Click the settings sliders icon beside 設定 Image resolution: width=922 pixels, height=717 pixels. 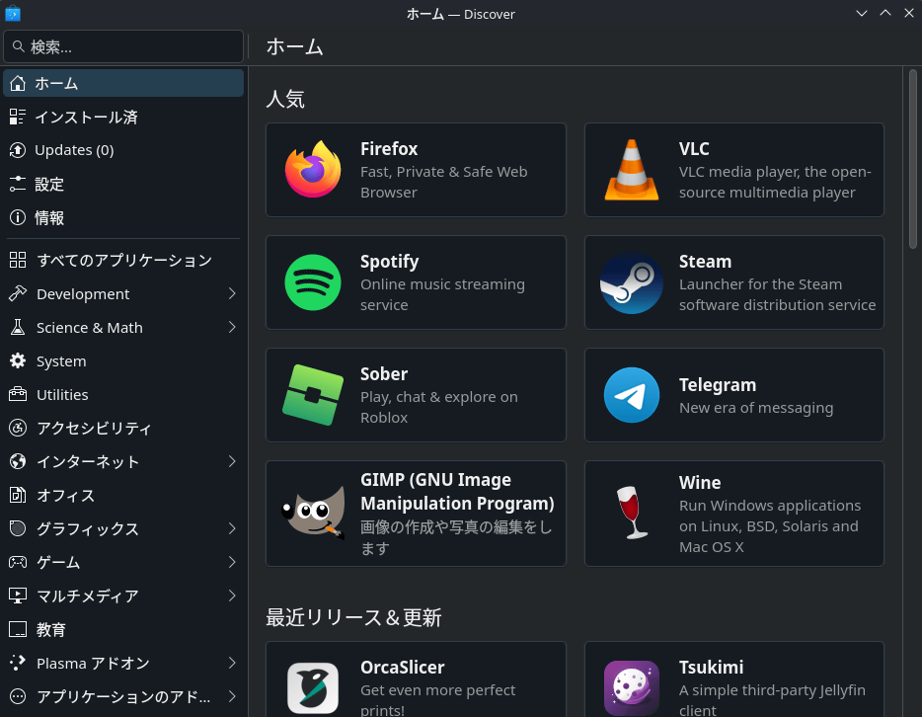click(18, 184)
